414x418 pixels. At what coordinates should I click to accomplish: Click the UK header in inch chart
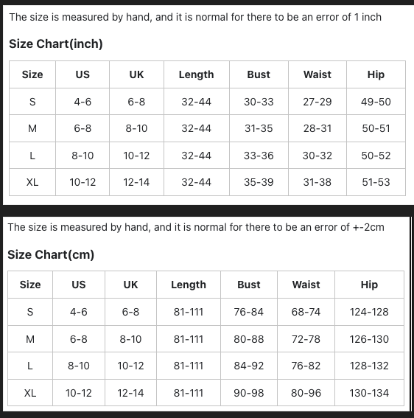point(136,74)
